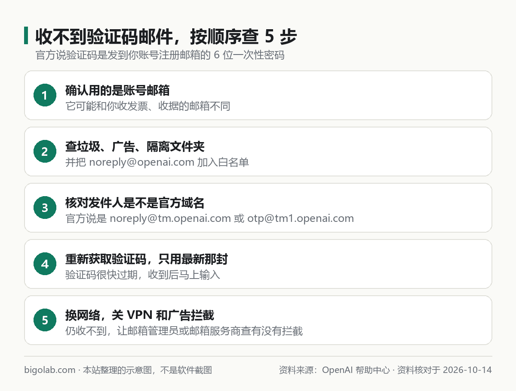Click the text 仍收不到，让邮箱管理员或邮箱服务商查有没有拦截
This screenshot has height=391, width=516.
pyautogui.click(x=184, y=331)
